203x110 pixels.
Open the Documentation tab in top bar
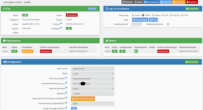[x=152, y=2]
